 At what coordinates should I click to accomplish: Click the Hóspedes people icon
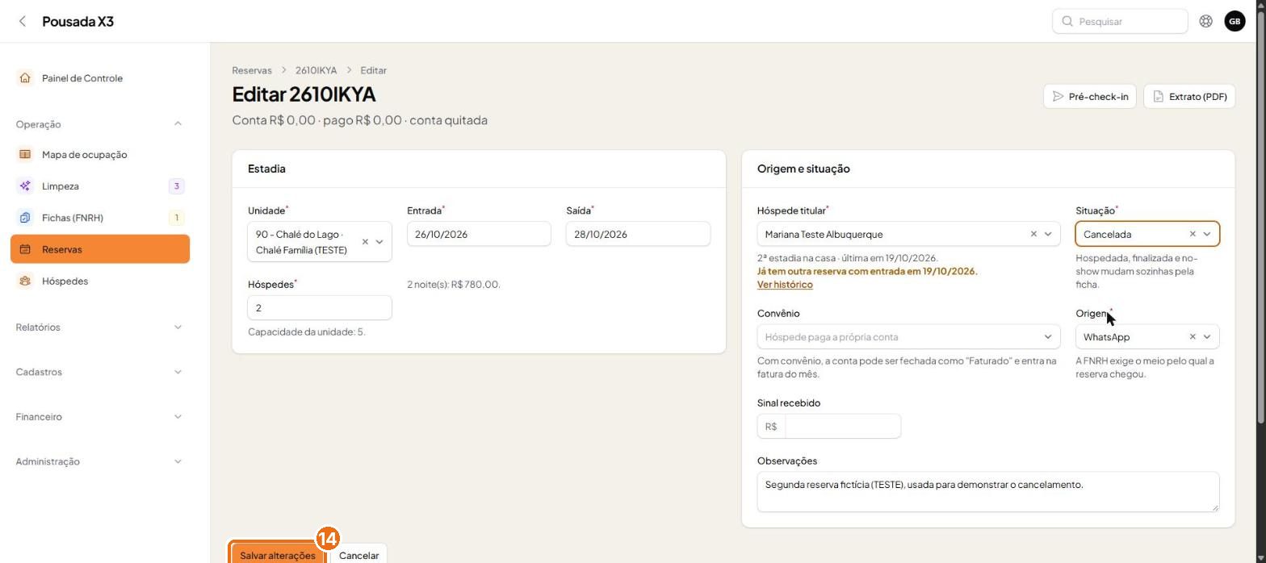tap(25, 281)
